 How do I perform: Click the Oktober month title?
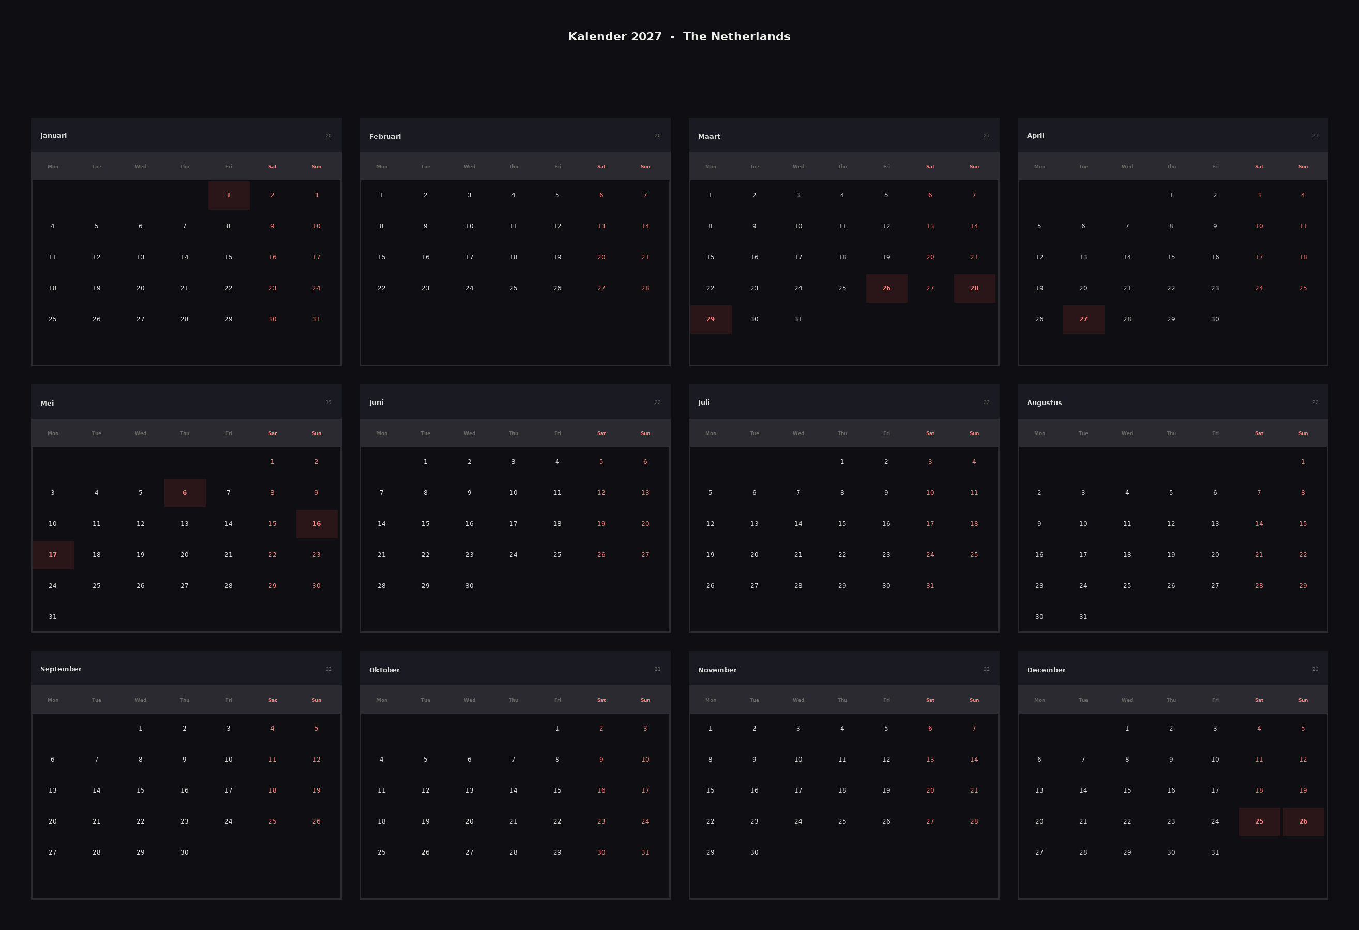384,670
